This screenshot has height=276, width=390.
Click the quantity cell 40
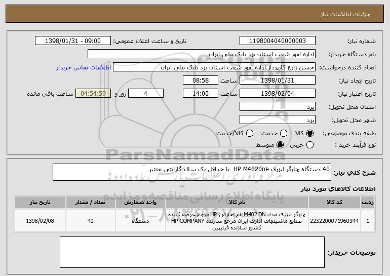coord(91,221)
